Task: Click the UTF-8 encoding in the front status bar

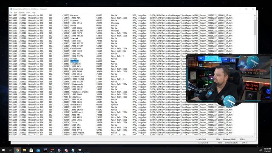Action: 242,139
